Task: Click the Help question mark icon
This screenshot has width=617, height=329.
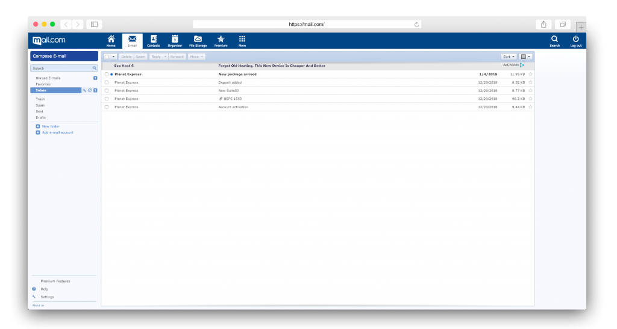Action: point(34,289)
